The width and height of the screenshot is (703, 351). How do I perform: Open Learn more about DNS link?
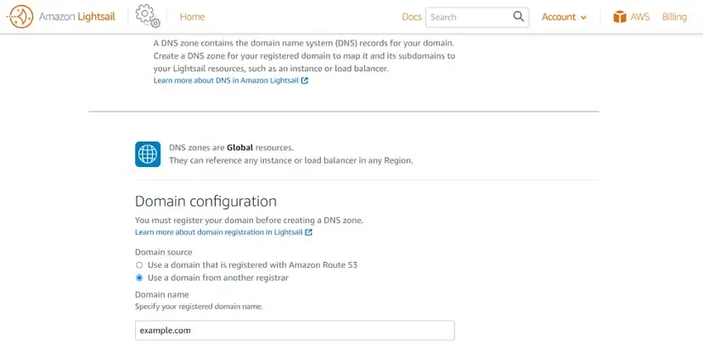226,81
